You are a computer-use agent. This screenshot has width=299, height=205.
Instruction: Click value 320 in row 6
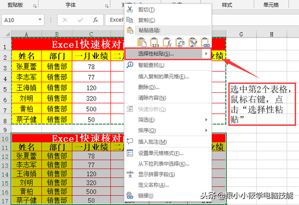pos(91,98)
